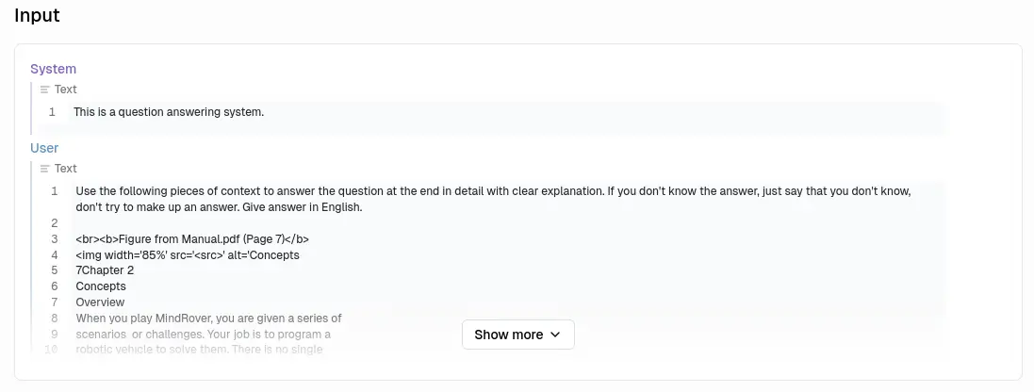Viewport: 1034px width, 392px height.
Task: Select the System role label
Action: pos(53,69)
